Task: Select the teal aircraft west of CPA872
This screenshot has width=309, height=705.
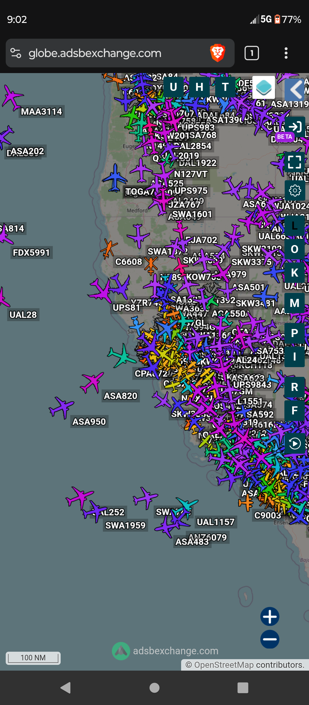Action: [122, 356]
